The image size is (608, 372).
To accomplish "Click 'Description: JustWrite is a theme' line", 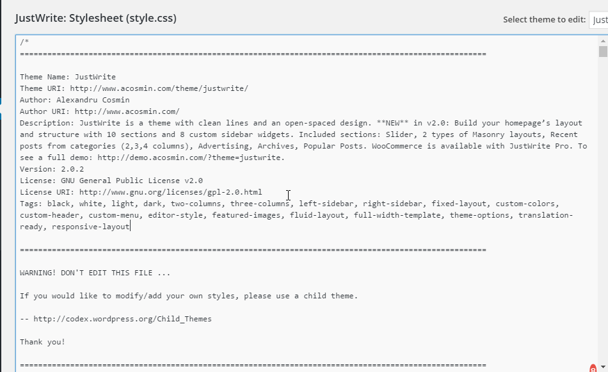I will (301, 123).
